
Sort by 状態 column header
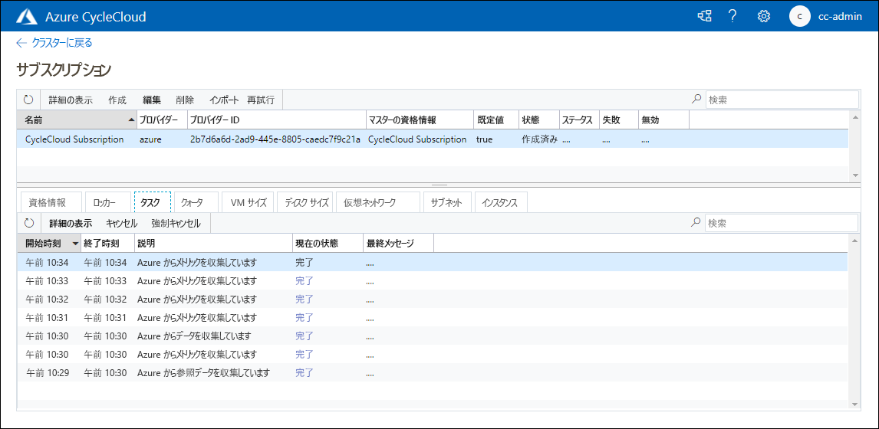tap(538, 120)
